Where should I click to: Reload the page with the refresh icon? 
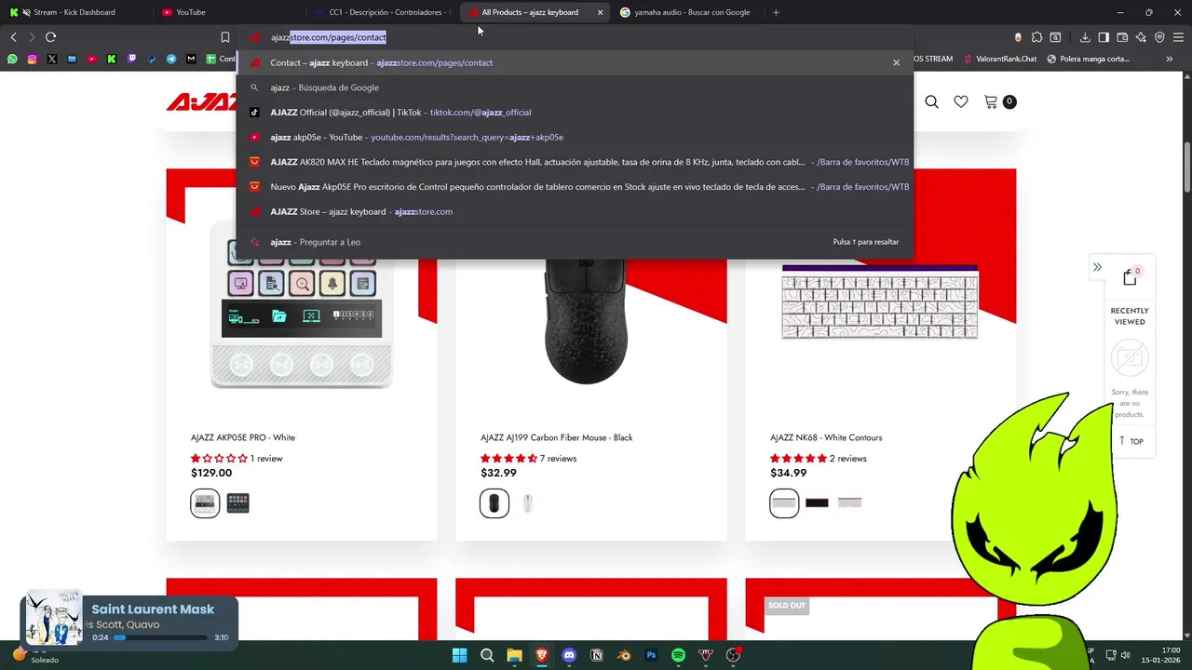(x=50, y=37)
